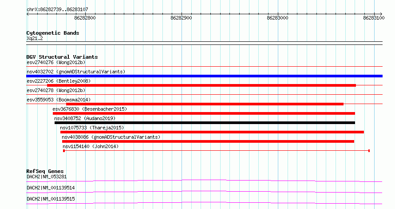Select the red nsv4038086 variant bar
This screenshot has width=395, height=209.
tap(208, 141)
